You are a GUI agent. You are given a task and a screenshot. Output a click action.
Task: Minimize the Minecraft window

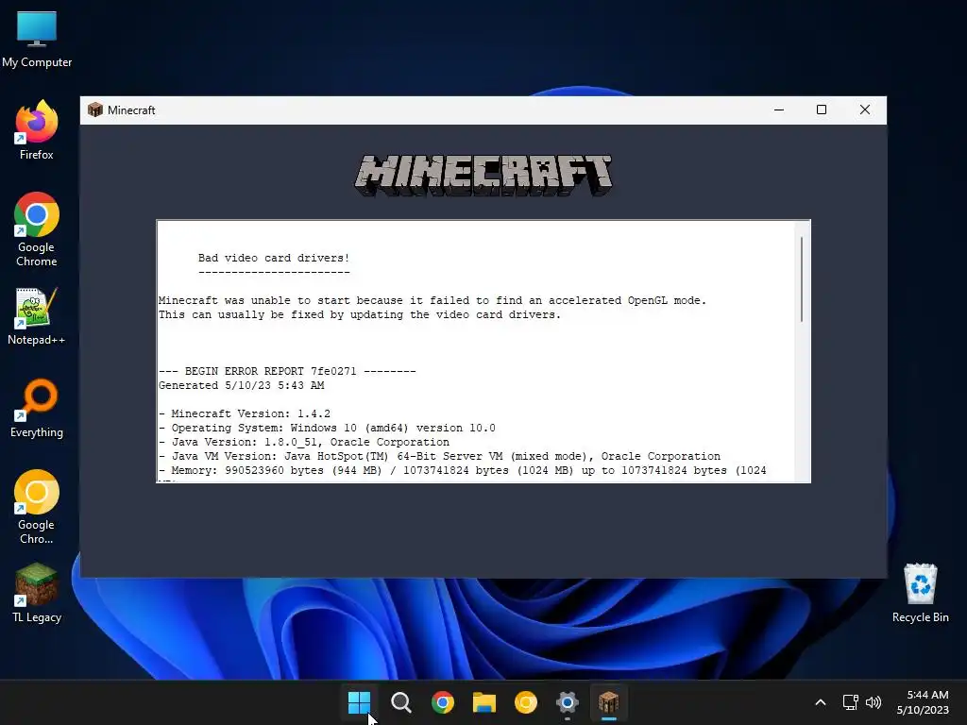click(779, 110)
